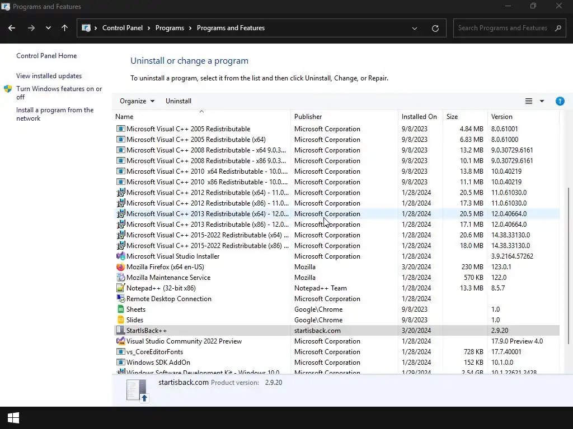Click the Control Panel icon in address bar
The width and height of the screenshot is (573, 429).
86,28
